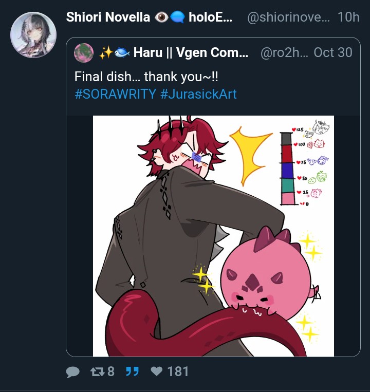Like the tweet with the heart icon
The image size is (370, 392).
[157, 371]
